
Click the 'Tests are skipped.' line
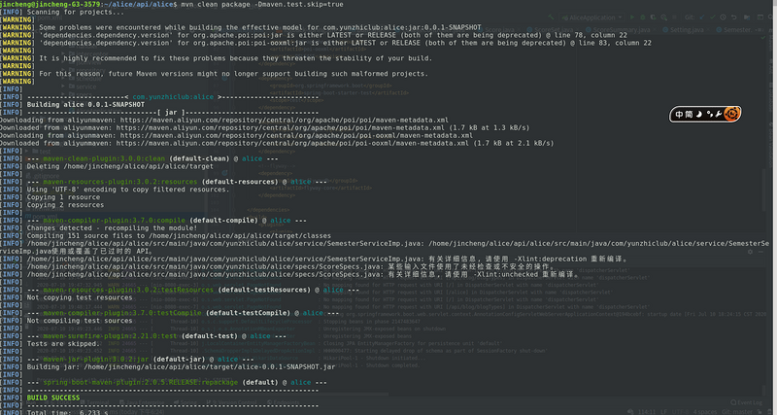coord(63,344)
